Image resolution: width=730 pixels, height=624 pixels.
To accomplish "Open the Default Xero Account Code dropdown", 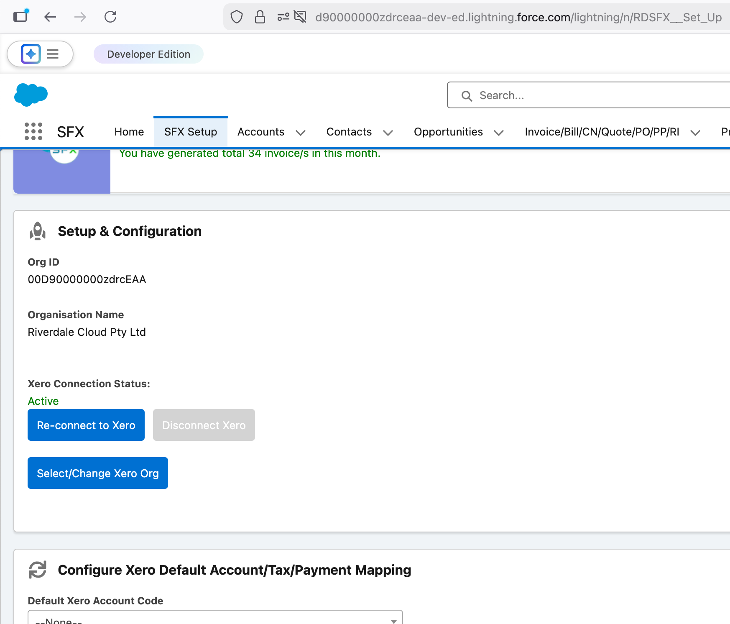I will click(x=215, y=619).
